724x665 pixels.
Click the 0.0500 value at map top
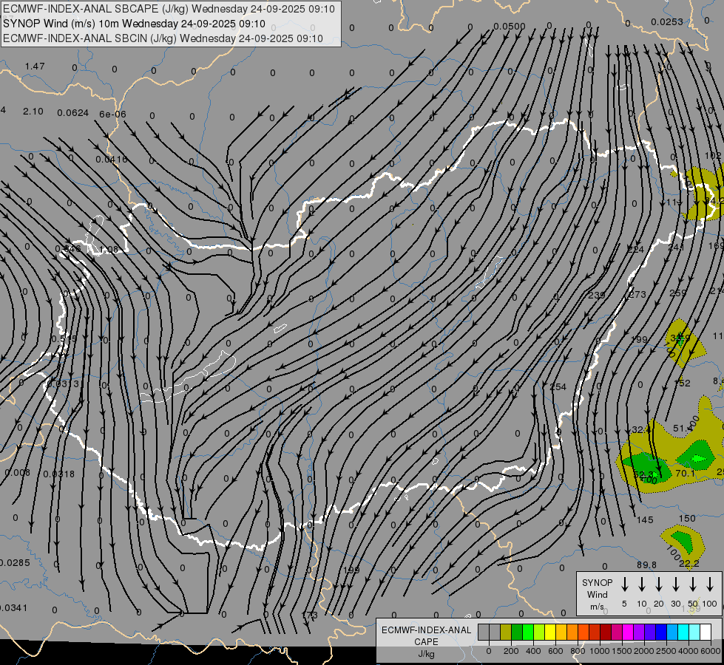coord(509,27)
